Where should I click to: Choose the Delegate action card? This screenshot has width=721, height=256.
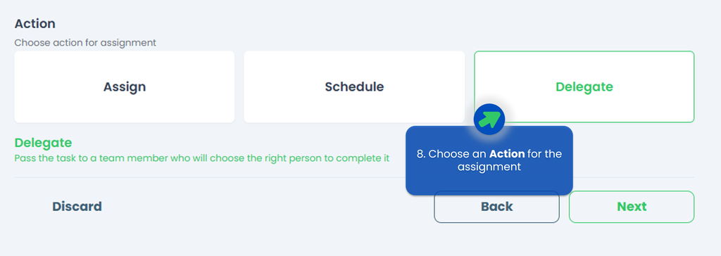coord(584,87)
